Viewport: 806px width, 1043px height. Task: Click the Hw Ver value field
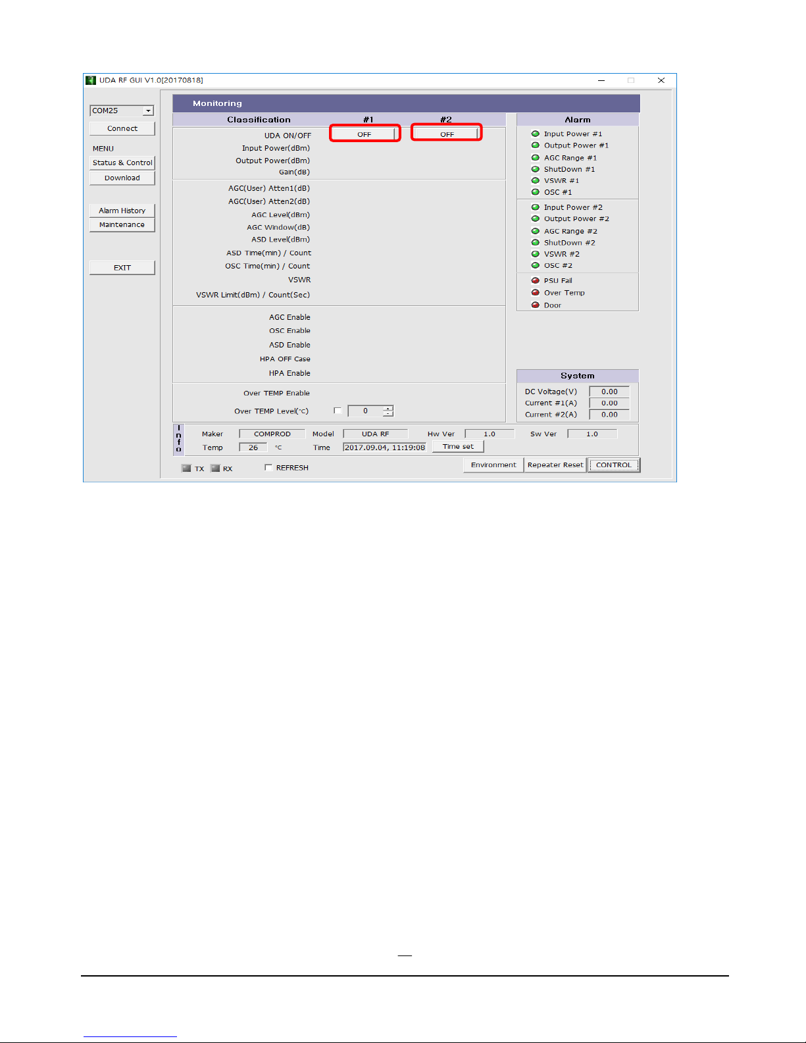tap(490, 434)
